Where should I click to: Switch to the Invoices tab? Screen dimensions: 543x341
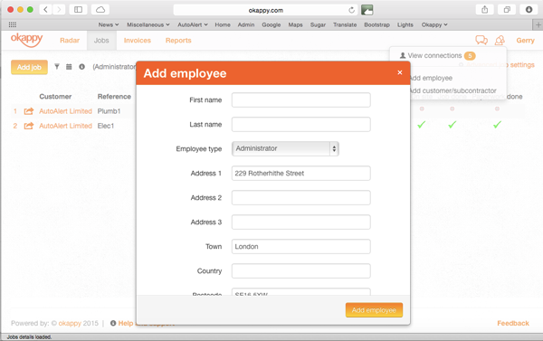(x=138, y=40)
